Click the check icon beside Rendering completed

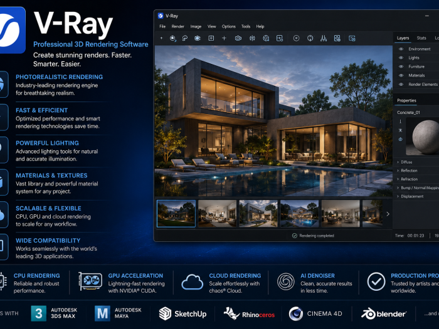pos(295,236)
